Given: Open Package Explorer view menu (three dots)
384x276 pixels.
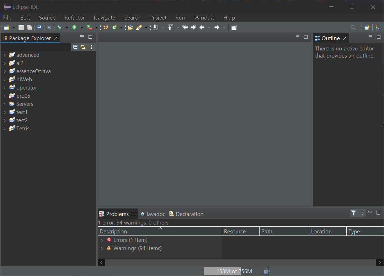Looking at the screenshot, I should coord(91,47).
